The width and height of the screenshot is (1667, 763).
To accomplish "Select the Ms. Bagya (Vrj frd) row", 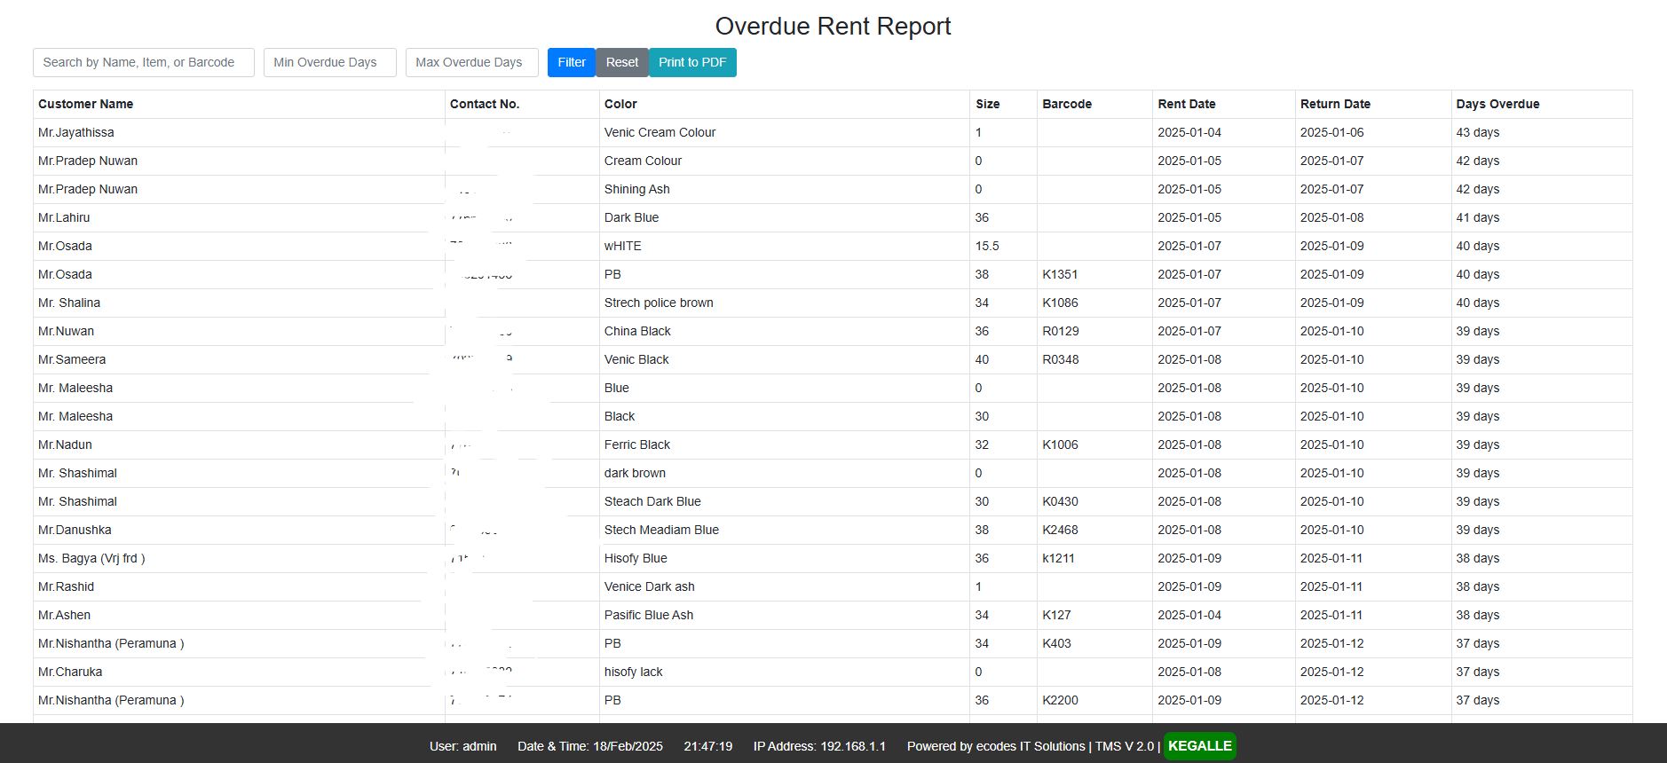I will tap(833, 558).
